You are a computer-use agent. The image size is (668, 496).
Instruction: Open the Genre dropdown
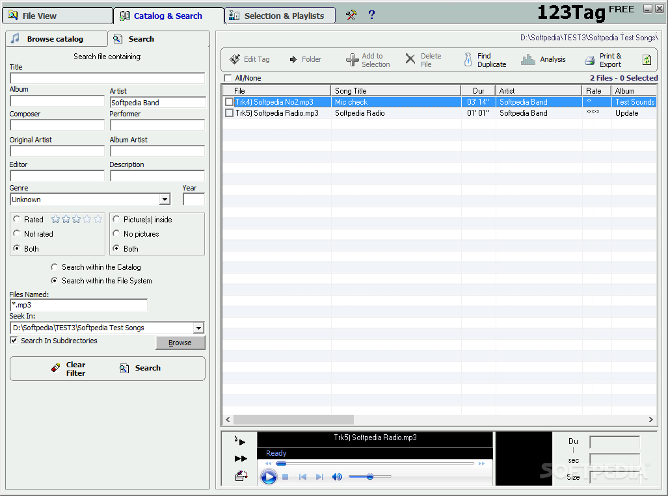tap(165, 200)
